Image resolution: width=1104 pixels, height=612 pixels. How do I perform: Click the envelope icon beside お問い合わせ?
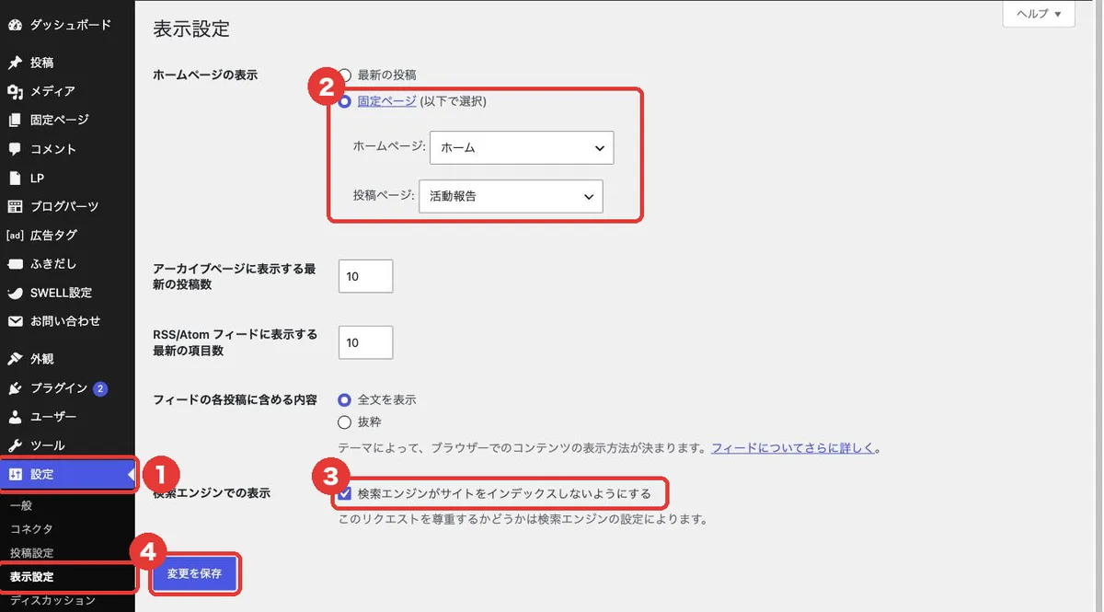(x=15, y=321)
